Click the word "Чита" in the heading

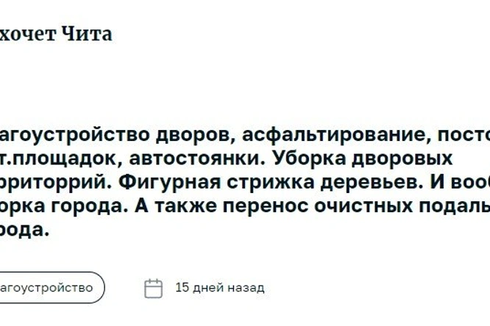click(x=86, y=34)
